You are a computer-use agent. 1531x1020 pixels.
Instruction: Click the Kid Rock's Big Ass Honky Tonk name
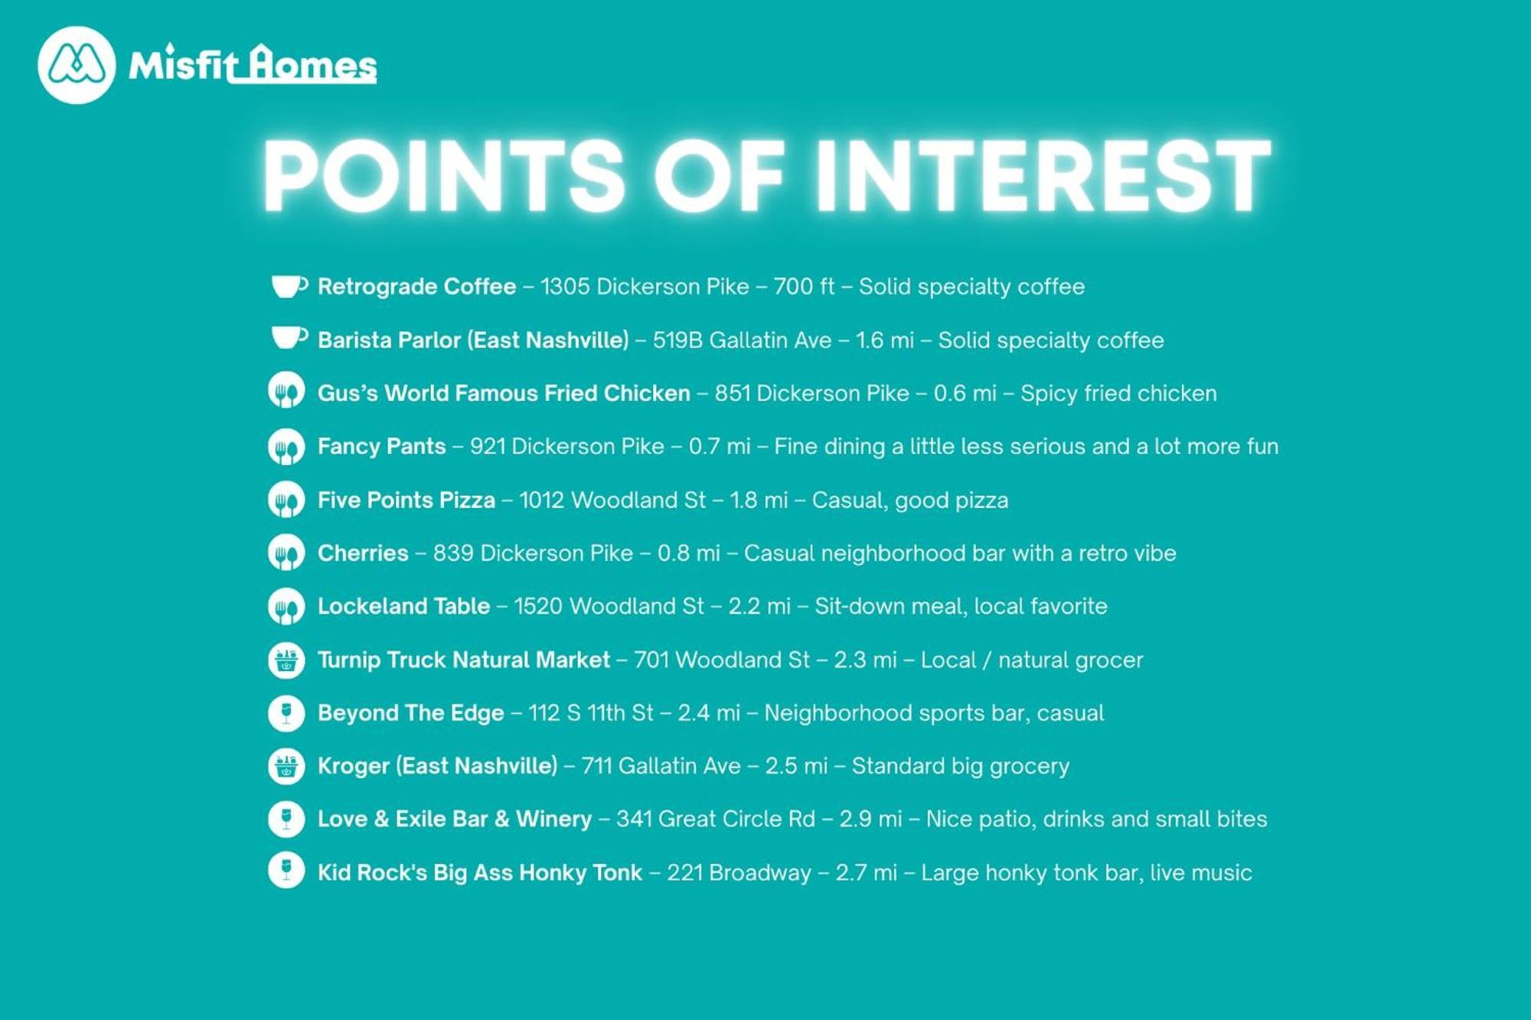tap(479, 872)
